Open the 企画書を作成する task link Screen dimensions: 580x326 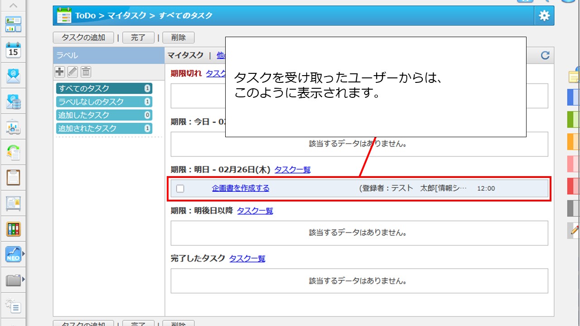241,188
